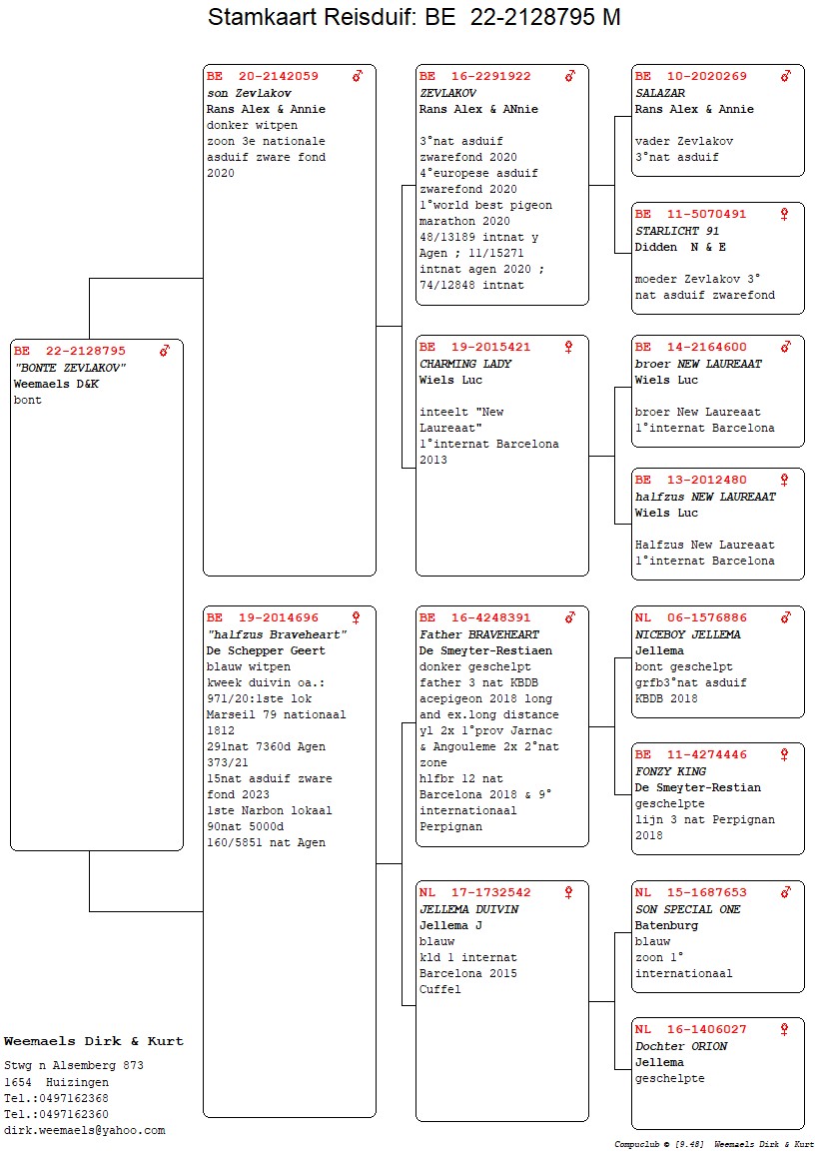Select ring number NL 17-1732542

(x=475, y=892)
